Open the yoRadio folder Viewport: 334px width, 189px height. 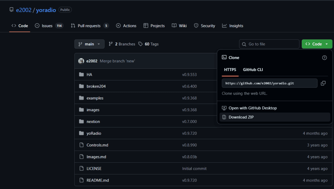tap(94, 133)
